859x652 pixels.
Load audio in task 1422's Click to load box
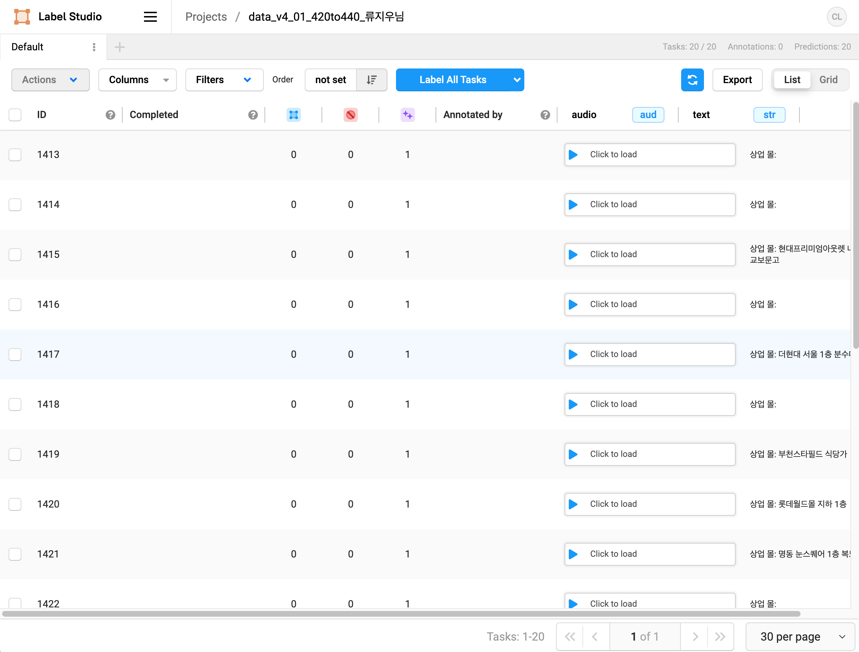click(650, 601)
